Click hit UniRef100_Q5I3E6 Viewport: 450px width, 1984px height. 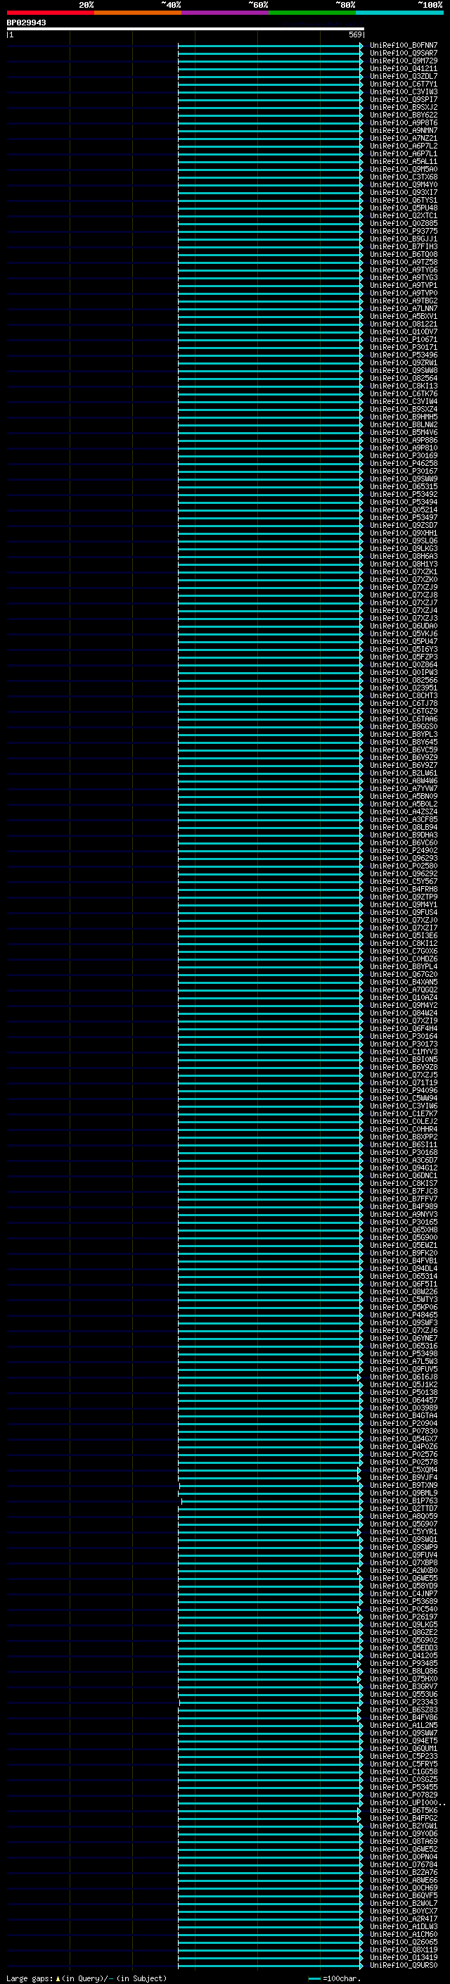(x=403, y=935)
